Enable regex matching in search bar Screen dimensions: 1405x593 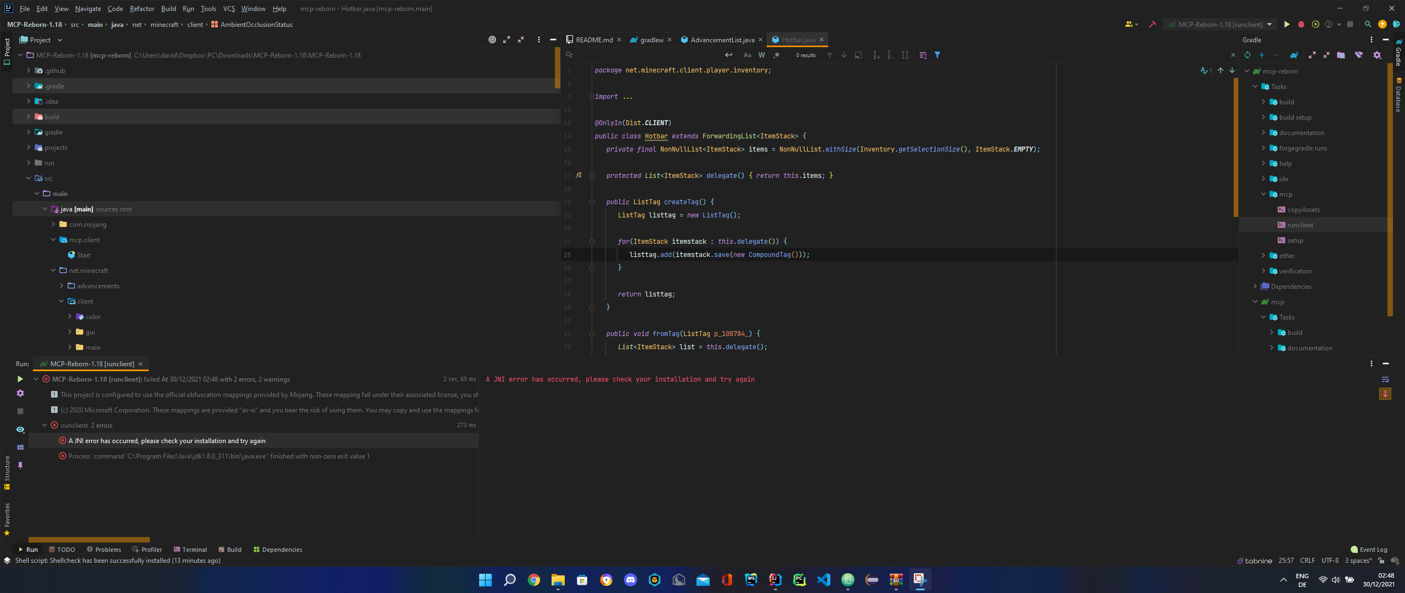click(777, 55)
